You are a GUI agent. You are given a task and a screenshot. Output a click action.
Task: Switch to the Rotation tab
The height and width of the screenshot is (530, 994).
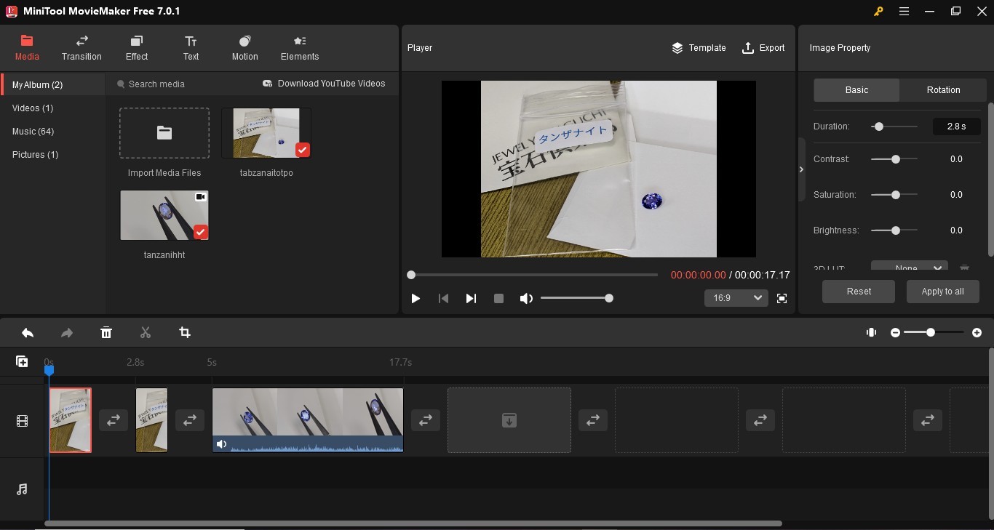(943, 90)
